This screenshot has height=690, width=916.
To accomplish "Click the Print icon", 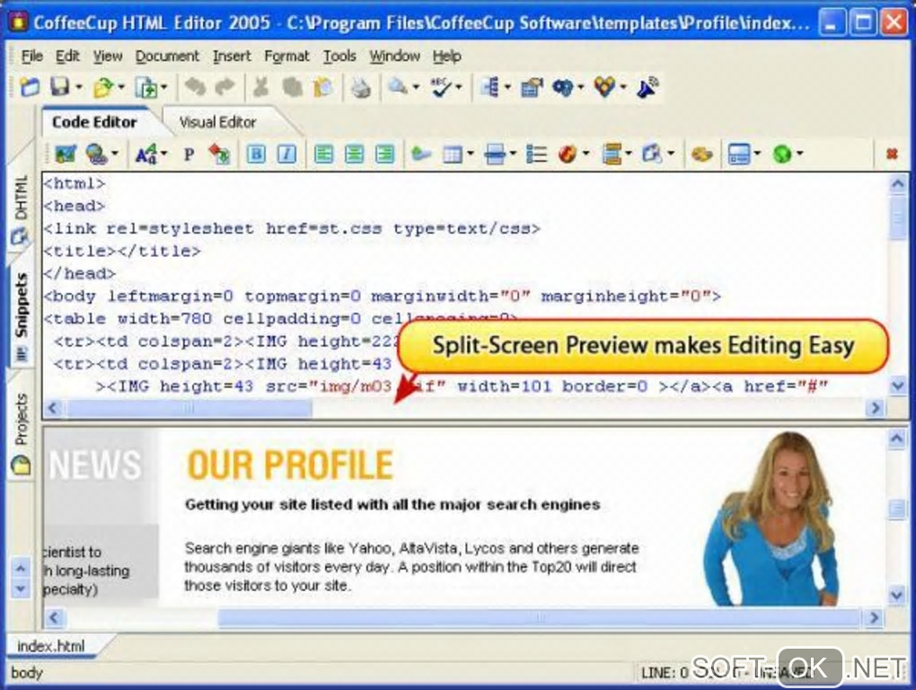I will (360, 88).
